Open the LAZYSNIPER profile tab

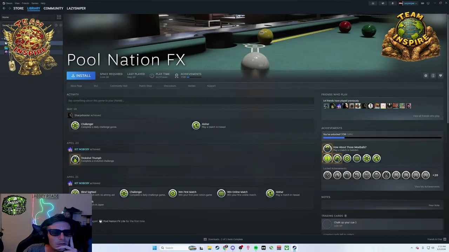[76, 8]
